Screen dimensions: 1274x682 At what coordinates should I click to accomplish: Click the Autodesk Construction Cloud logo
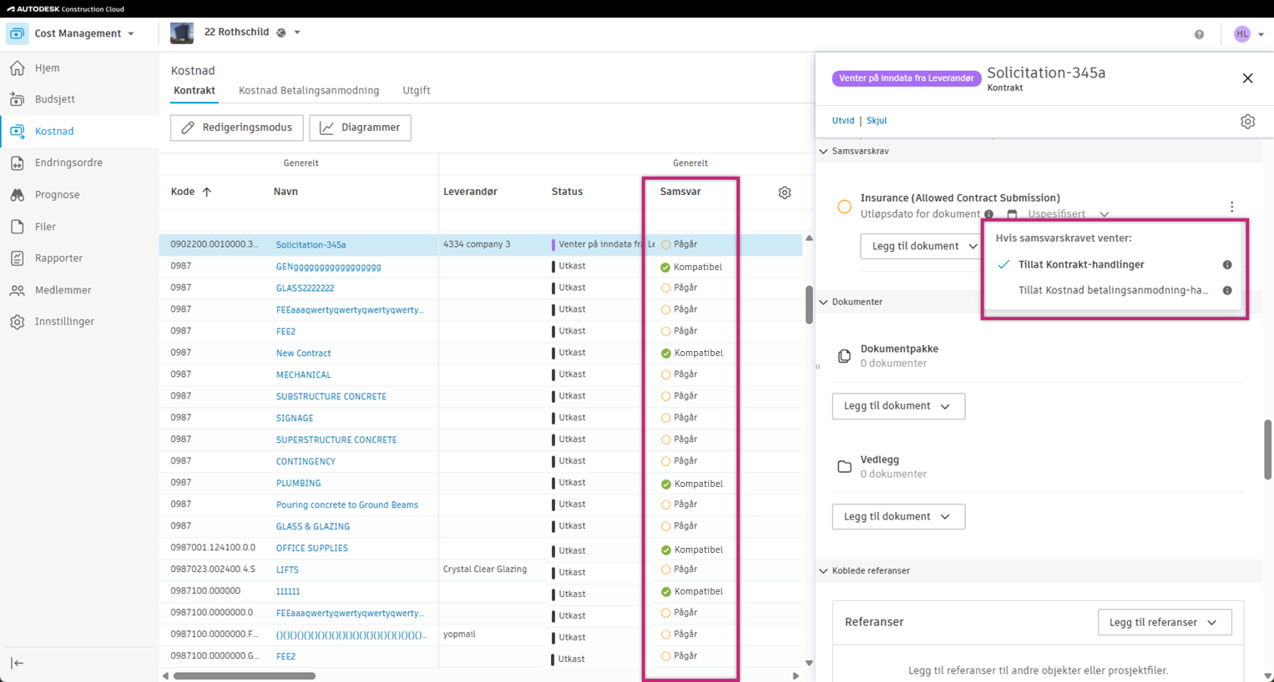[x=65, y=9]
